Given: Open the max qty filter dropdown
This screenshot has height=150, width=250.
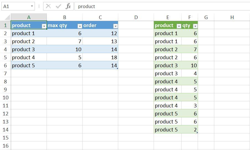Looking at the screenshot, I should coord(80,26).
